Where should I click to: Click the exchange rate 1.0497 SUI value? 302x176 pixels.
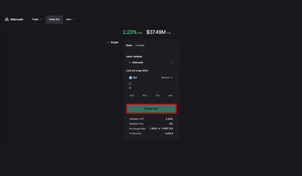point(167,128)
